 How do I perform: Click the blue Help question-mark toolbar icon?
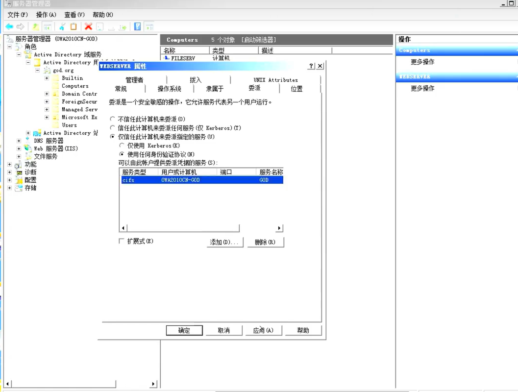pos(138,26)
